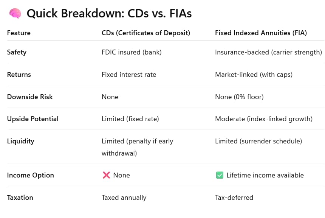This screenshot has height=218, width=325.
Task: Click the Fixed Indexed Annuities (FIA) column header
Action: pyautogui.click(x=261, y=33)
